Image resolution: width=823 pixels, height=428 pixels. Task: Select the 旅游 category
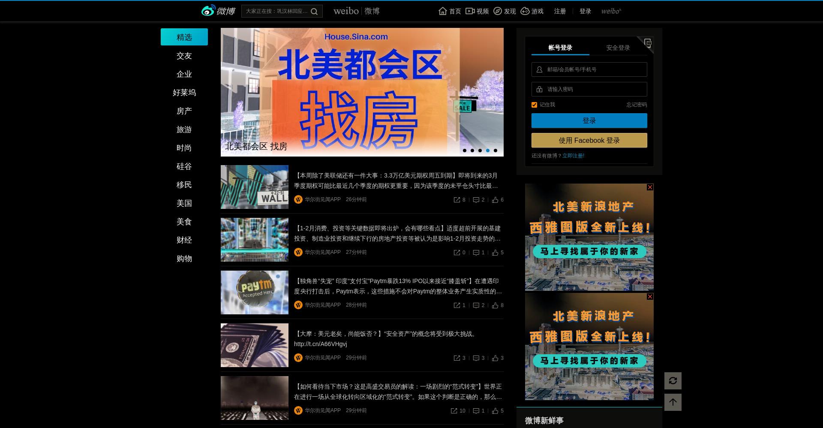point(184,130)
